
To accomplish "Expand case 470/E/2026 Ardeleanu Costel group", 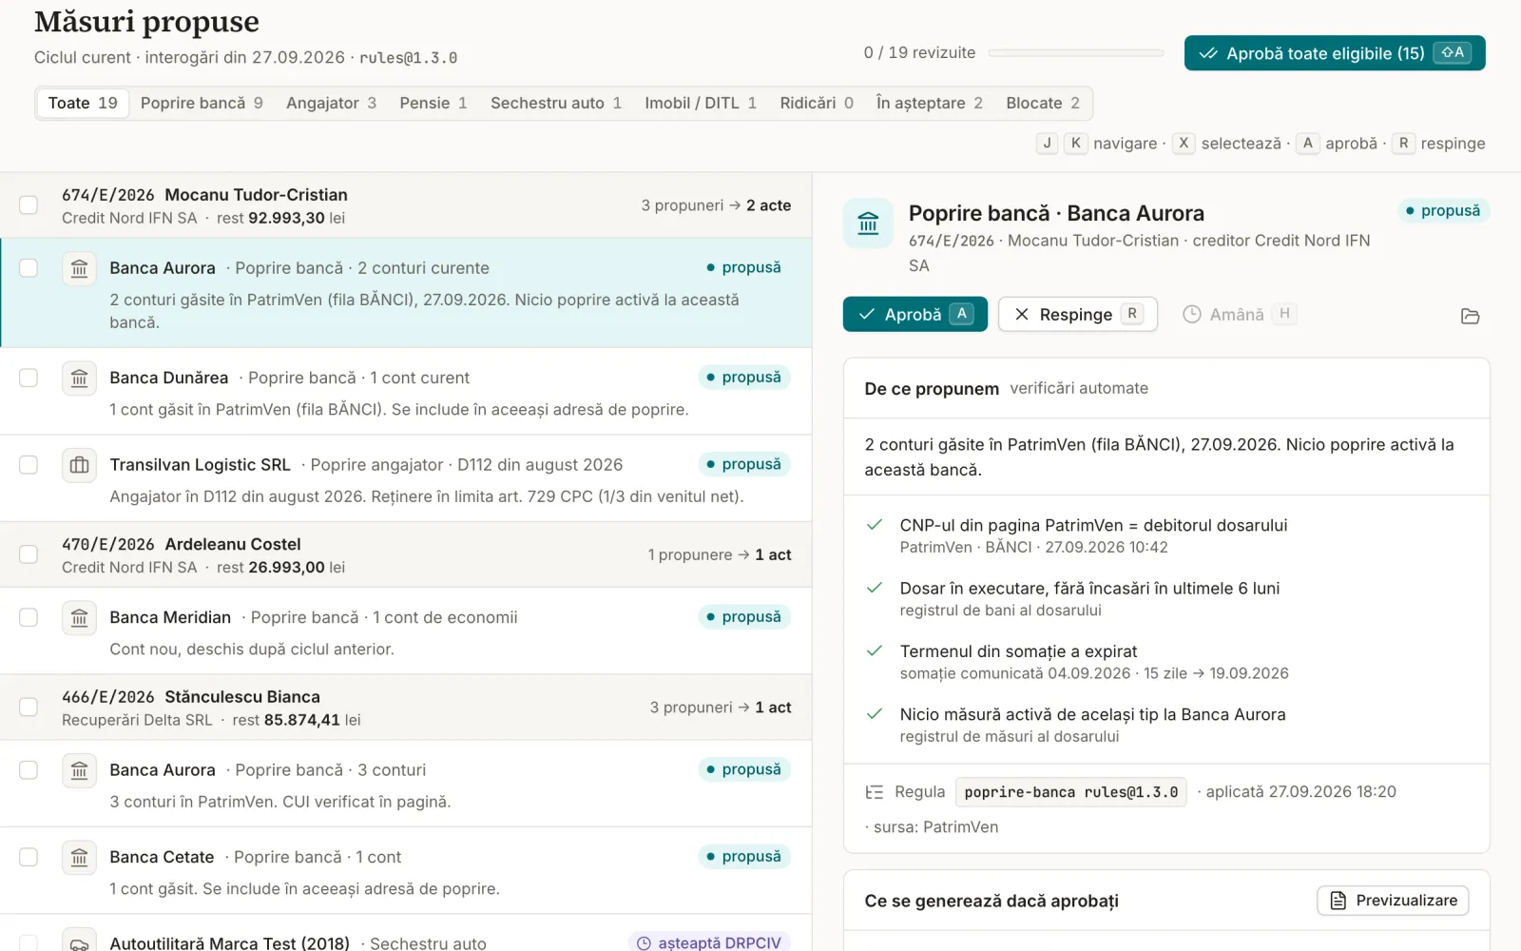I will coord(406,554).
